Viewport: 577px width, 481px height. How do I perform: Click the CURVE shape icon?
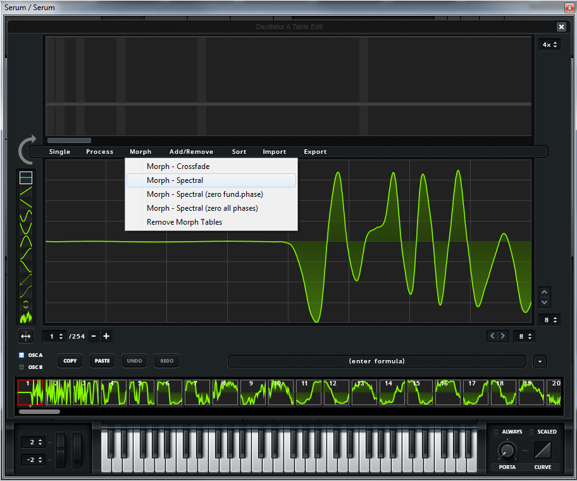543,450
